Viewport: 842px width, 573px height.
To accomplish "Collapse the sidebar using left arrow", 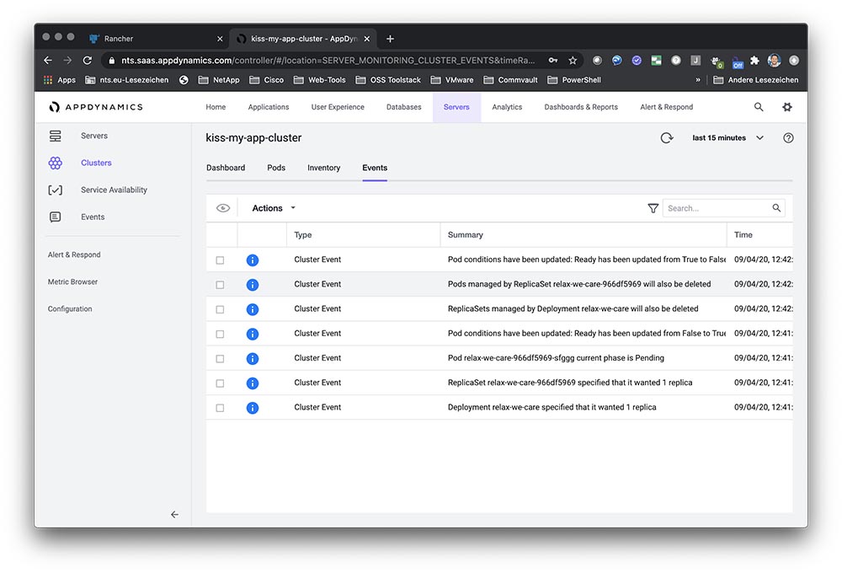I will pyautogui.click(x=174, y=514).
